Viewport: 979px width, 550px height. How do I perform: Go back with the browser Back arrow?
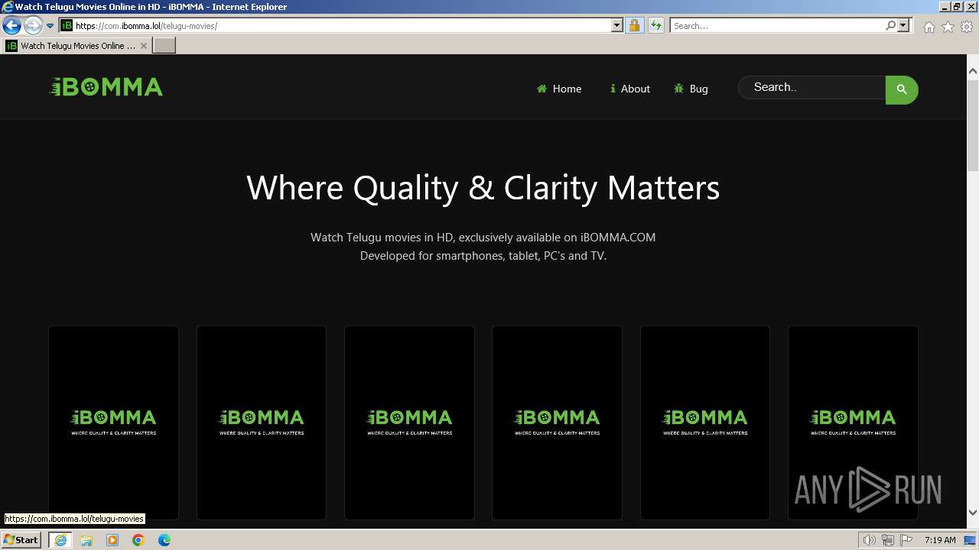11,25
